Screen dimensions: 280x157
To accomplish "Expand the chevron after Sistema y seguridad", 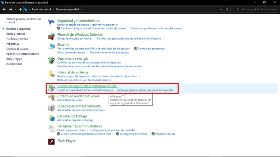I will [x=81, y=9].
